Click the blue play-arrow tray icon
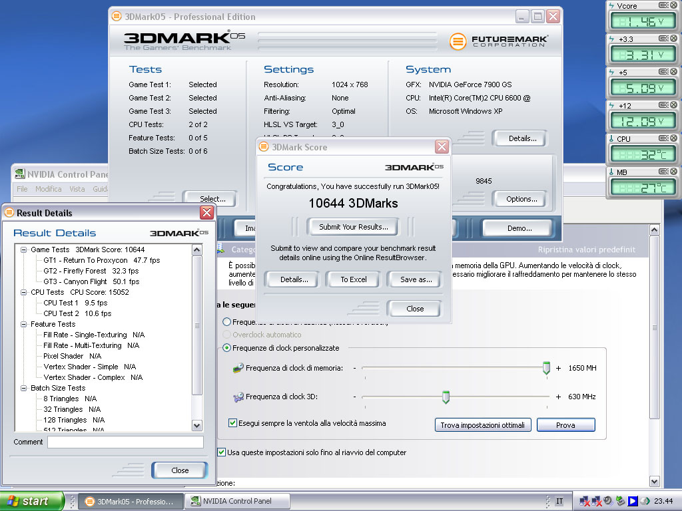This screenshot has height=511, width=682. [633, 501]
